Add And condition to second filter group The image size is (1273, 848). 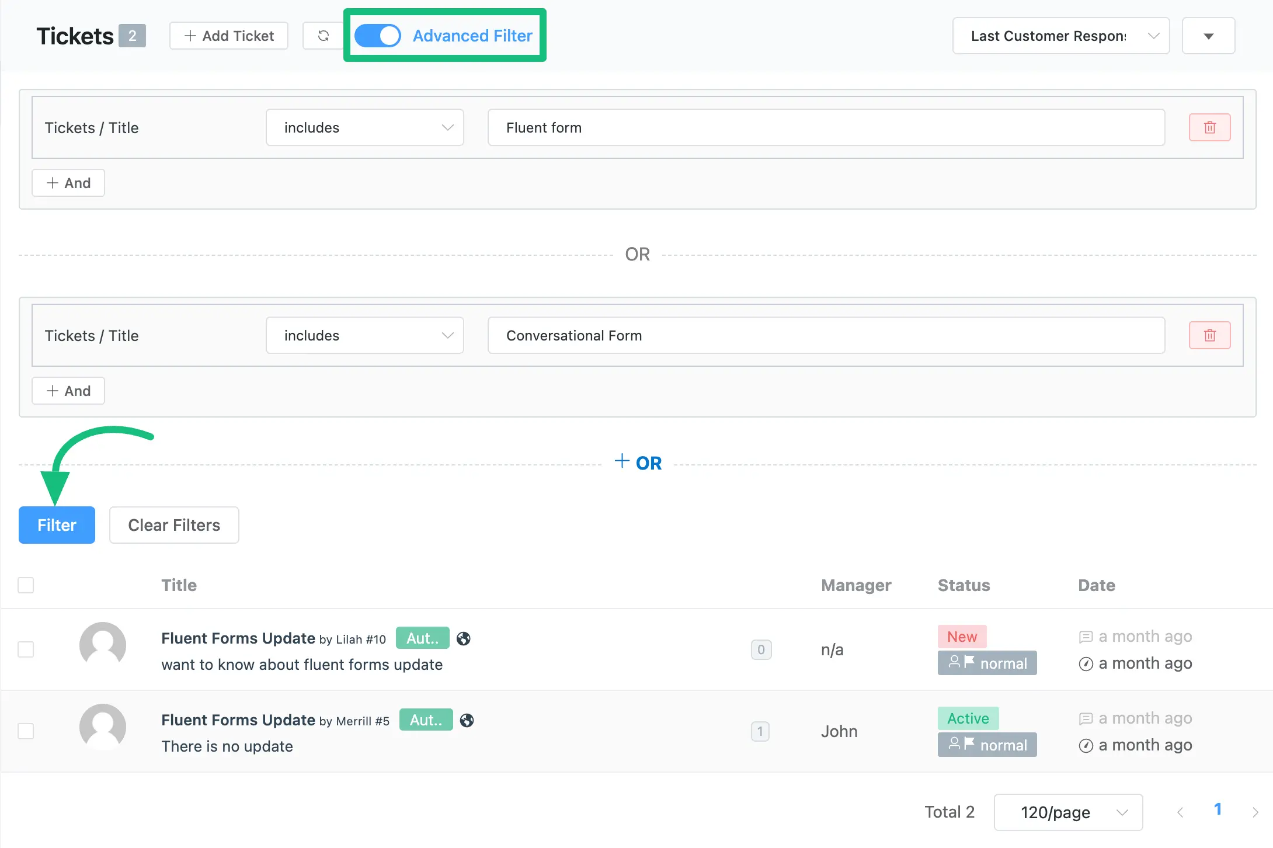68,391
